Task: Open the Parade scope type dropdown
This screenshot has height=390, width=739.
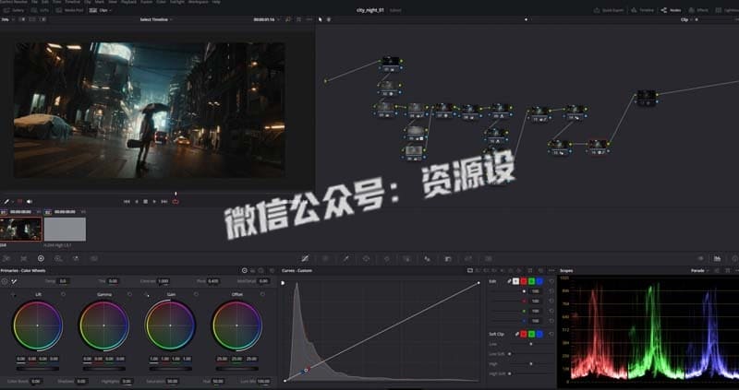Action: click(x=700, y=270)
